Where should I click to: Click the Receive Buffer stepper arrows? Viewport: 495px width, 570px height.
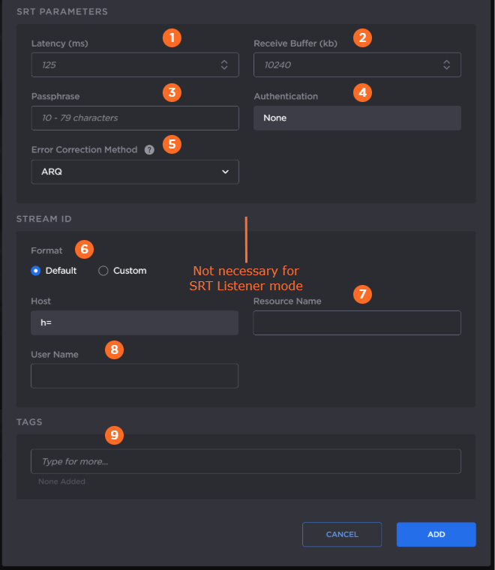pos(446,65)
